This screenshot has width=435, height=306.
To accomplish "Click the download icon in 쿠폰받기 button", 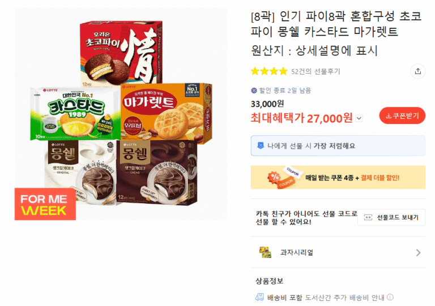I will tap(389, 116).
